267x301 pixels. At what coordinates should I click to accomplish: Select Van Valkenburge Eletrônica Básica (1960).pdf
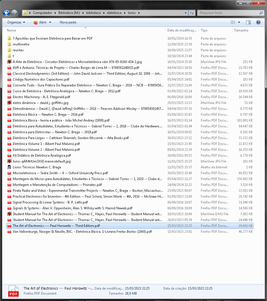point(82,232)
